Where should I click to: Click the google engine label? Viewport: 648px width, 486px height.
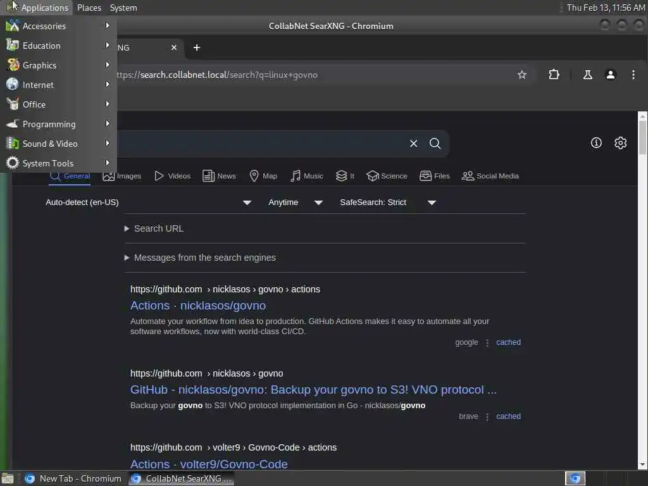466,342
